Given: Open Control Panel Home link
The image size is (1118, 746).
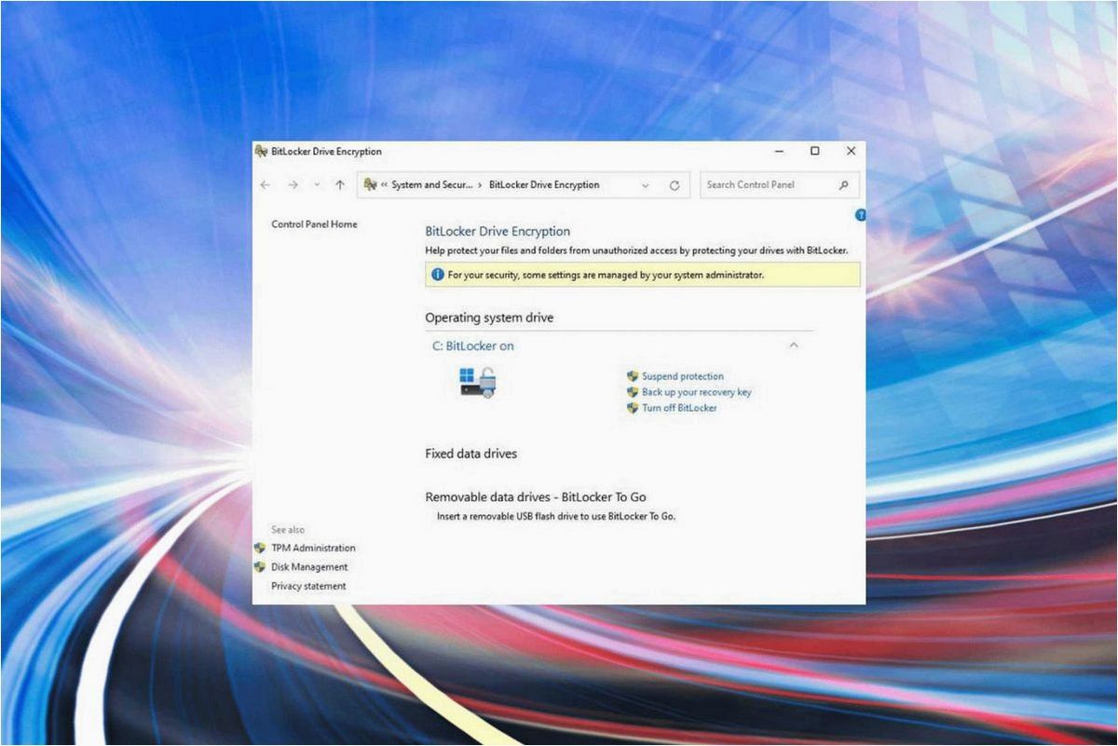Looking at the screenshot, I should click(x=314, y=224).
